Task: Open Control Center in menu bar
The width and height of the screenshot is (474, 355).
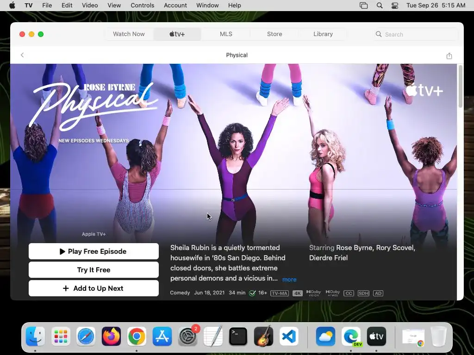Action: pyautogui.click(x=395, y=6)
